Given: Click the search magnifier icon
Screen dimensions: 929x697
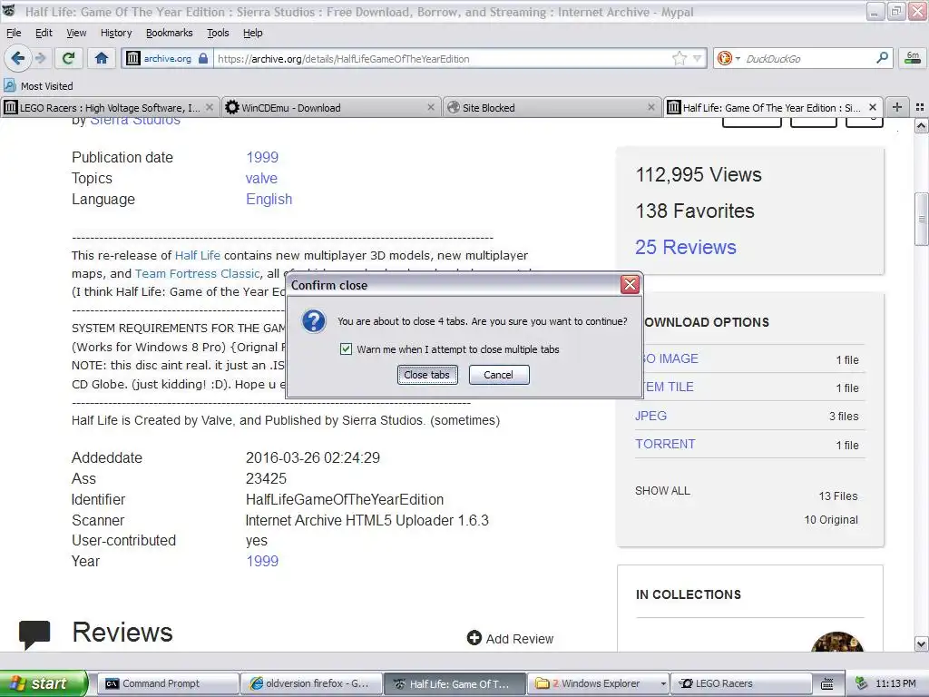Looking at the screenshot, I should (x=882, y=57).
